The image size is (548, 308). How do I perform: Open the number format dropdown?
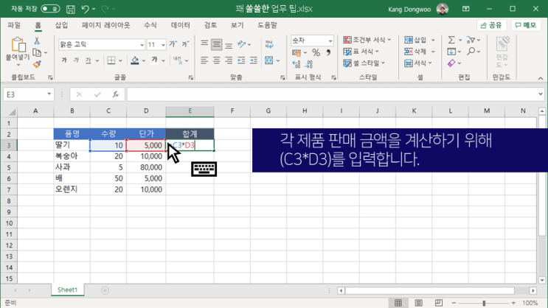point(330,41)
